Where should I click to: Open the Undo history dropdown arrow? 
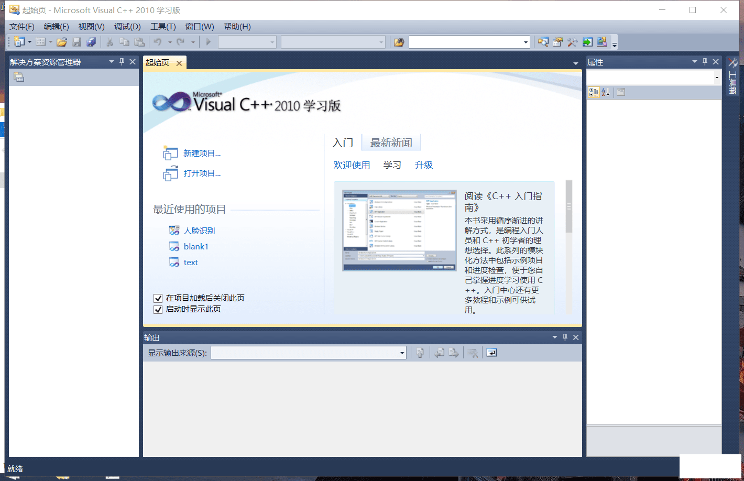tap(170, 42)
